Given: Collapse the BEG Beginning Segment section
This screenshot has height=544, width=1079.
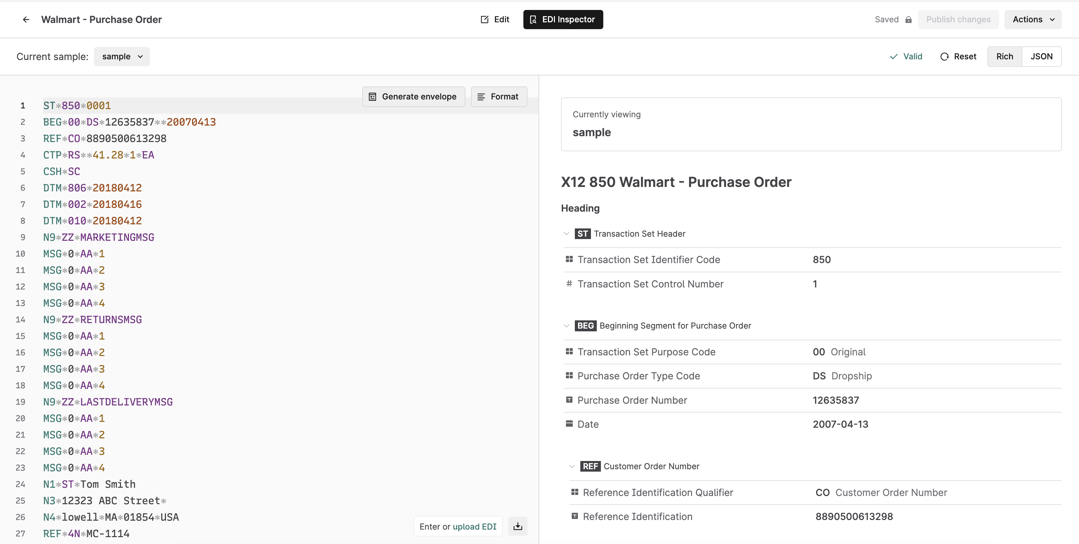Looking at the screenshot, I should point(567,326).
